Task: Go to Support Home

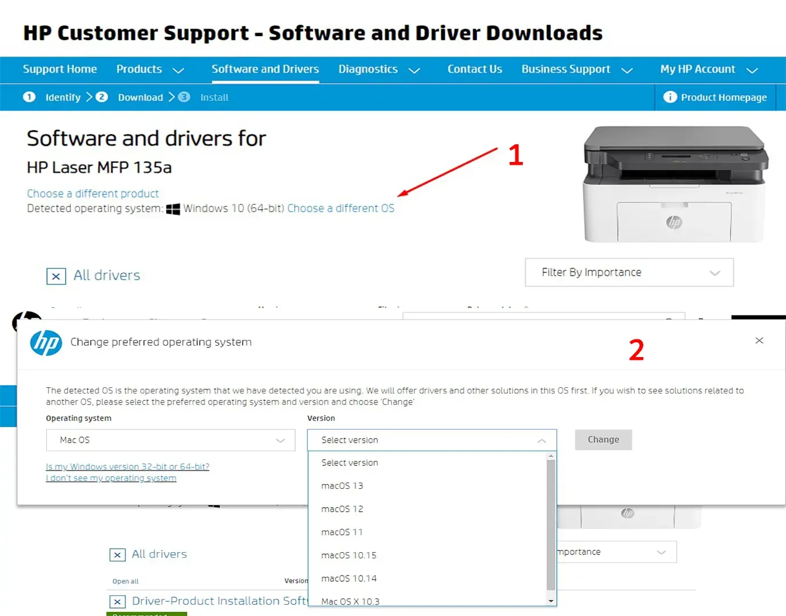Action: point(60,69)
